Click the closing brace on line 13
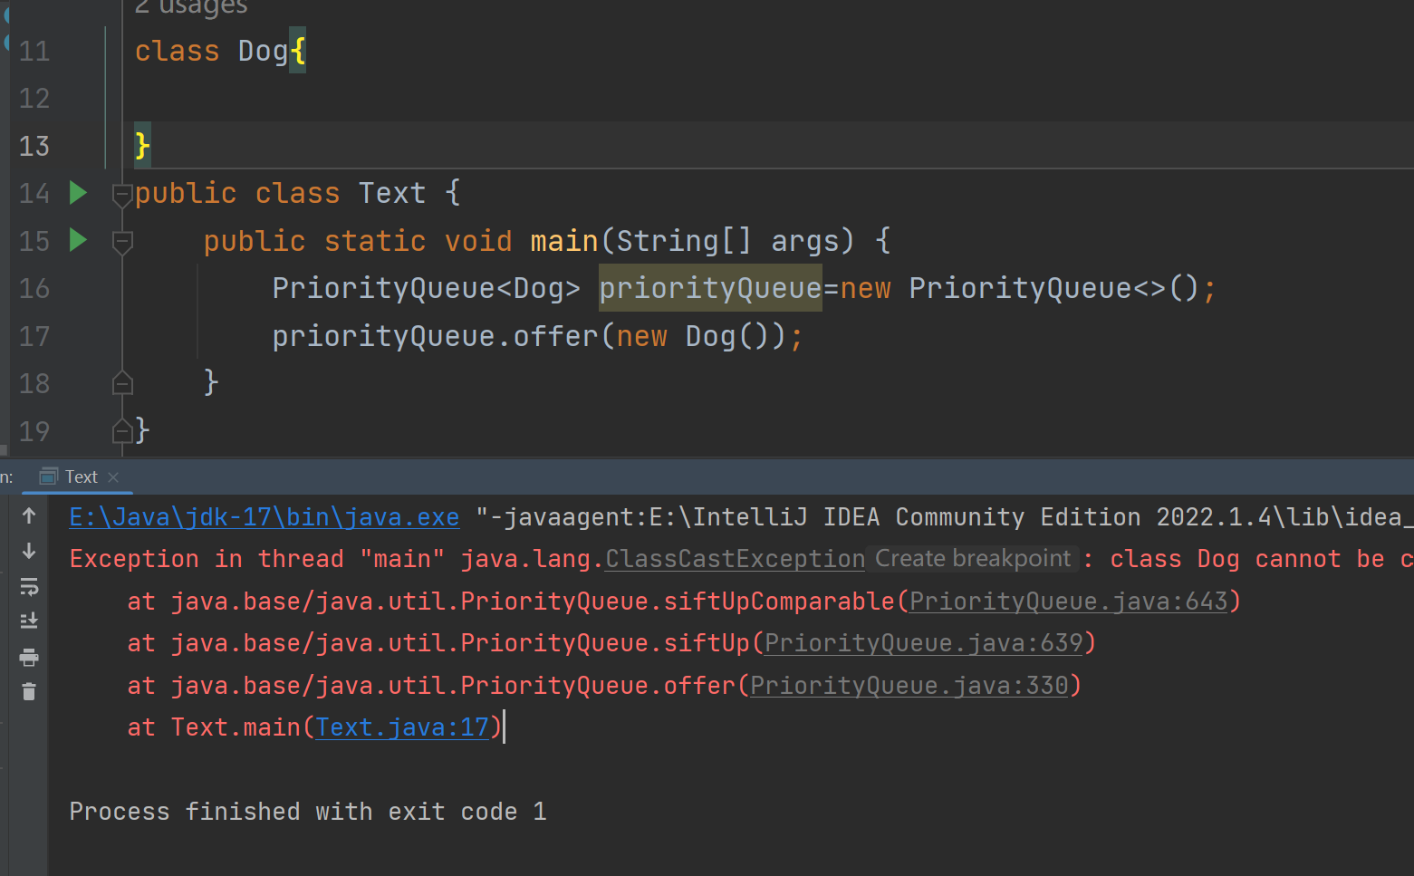The height and width of the screenshot is (876, 1414). [x=142, y=146]
